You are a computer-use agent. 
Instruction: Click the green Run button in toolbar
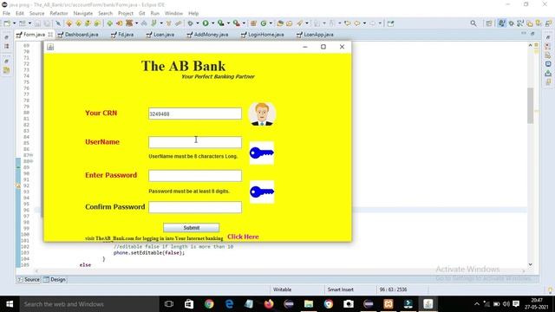point(206,23)
